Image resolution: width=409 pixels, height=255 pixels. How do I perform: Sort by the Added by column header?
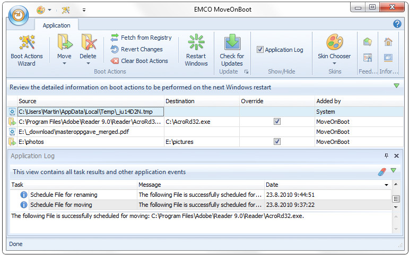tap(359, 101)
